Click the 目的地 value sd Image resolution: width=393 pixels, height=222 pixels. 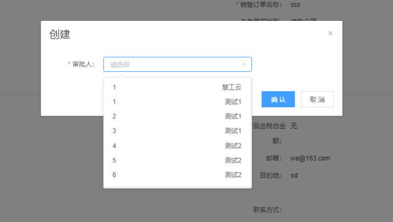coord(294,176)
